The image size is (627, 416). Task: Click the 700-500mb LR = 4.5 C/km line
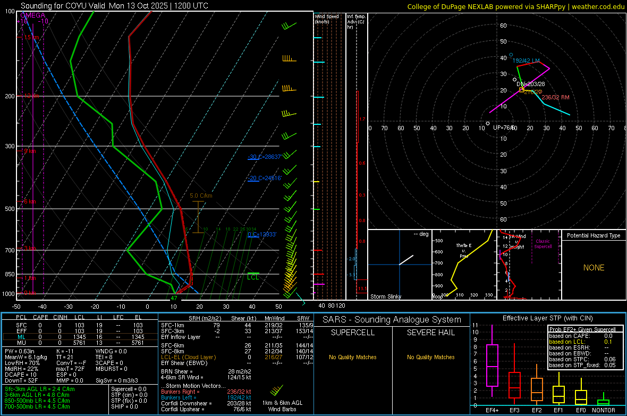(37, 406)
